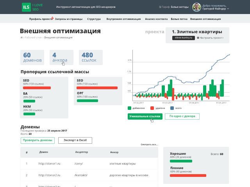Click the 01.03.2017 chart axis label
Viewport: 250px width, 187px height.
pos(168,103)
